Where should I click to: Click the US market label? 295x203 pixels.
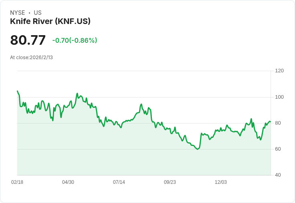tap(38, 13)
